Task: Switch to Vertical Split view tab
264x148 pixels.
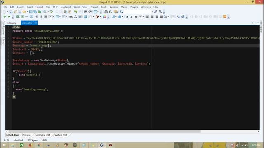Action: coord(61,135)
